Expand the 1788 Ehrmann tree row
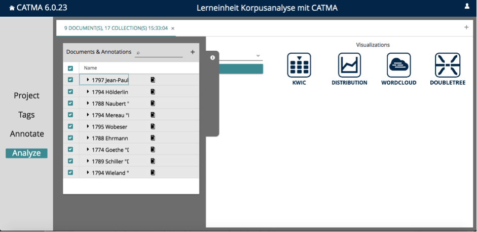477x232 pixels. click(88, 138)
